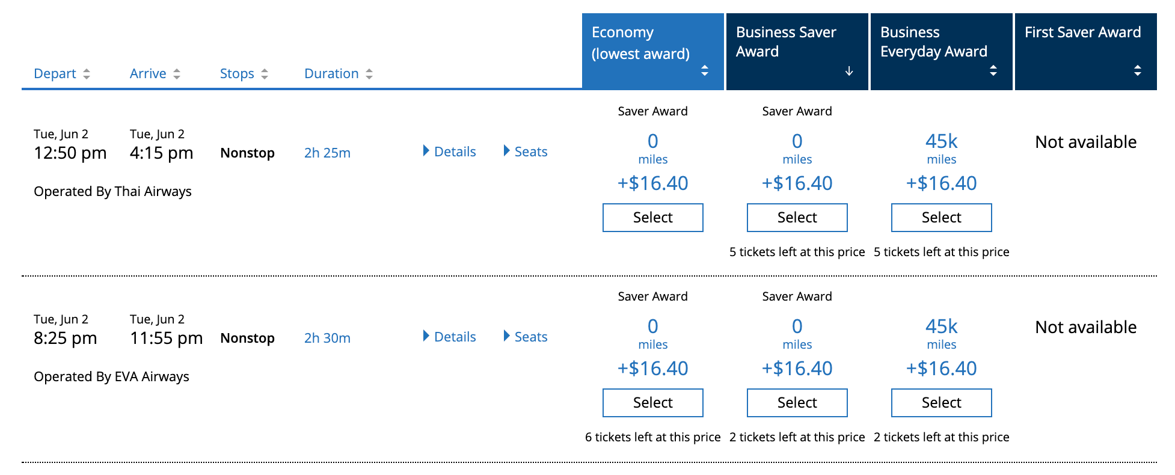Viewport: 1175px width, 475px height.
Task: Expand Seats for Thai Airways flight
Action: [526, 152]
